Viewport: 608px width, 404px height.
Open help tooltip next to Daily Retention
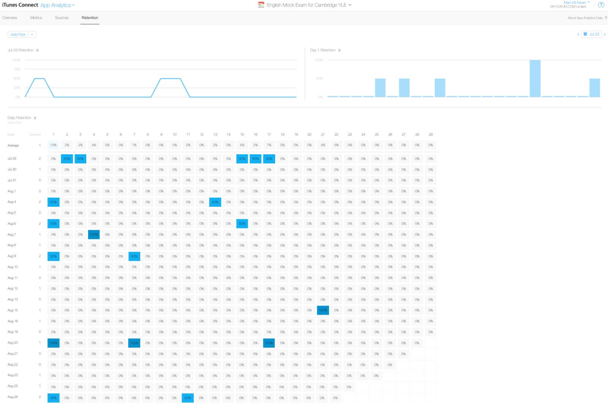click(x=35, y=118)
